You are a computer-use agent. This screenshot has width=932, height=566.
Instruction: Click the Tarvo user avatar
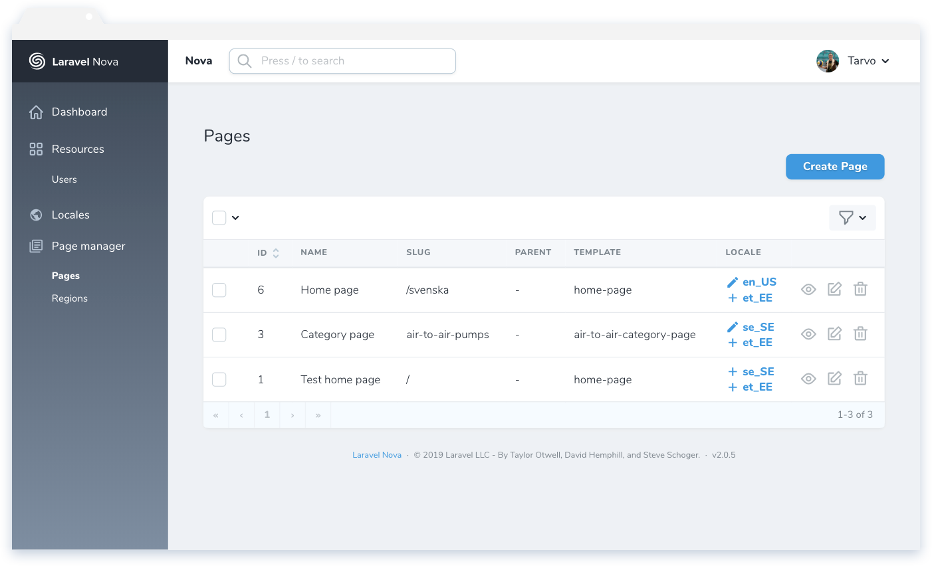(828, 61)
